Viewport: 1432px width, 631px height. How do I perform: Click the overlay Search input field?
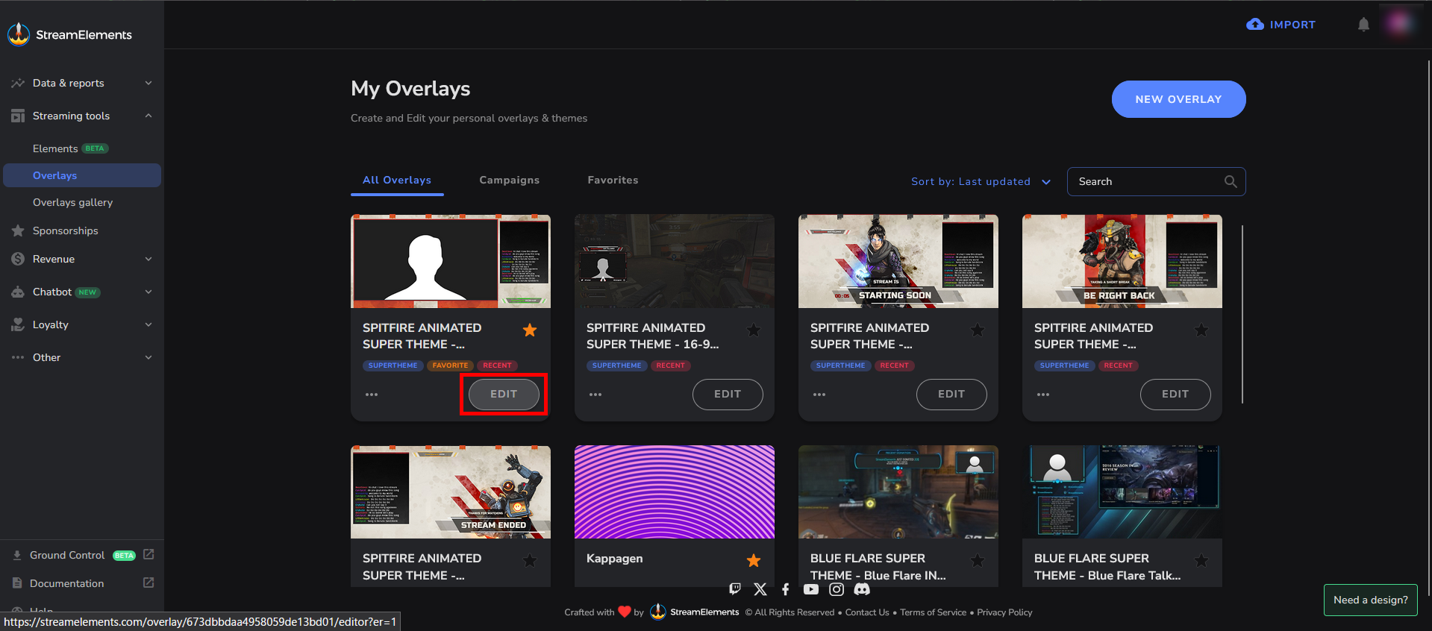click(1157, 181)
